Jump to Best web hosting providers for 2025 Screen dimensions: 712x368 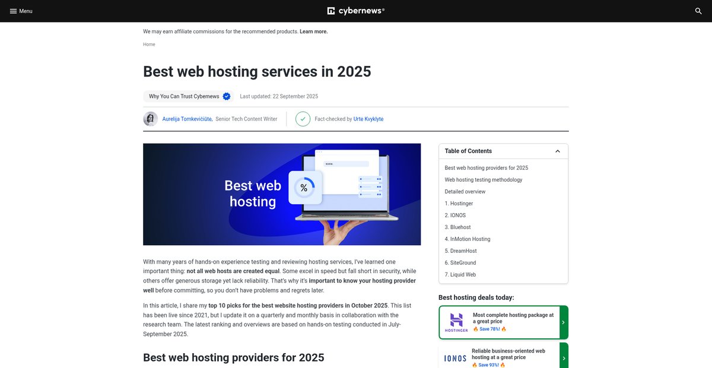click(487, 168)
